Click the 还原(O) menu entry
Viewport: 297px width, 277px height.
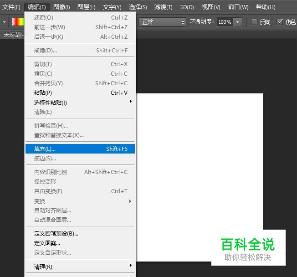coord(80,18)
